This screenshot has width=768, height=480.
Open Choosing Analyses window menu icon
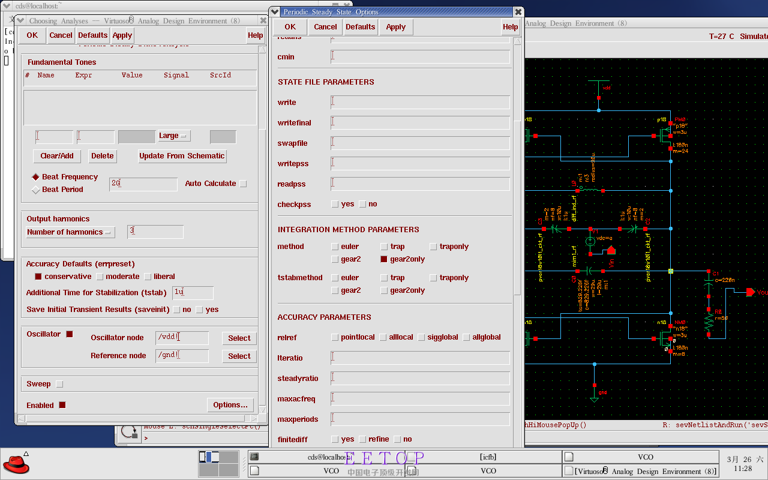pos(20,20)
